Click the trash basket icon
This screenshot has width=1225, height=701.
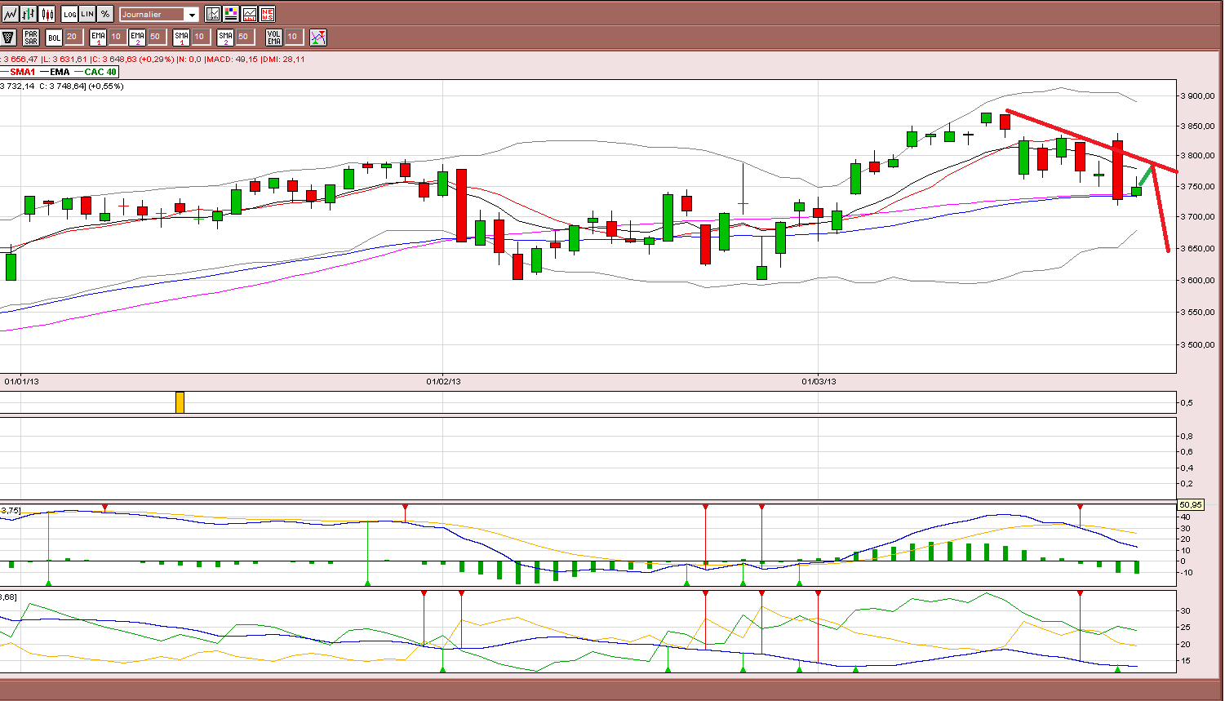[x=8, y=37]
